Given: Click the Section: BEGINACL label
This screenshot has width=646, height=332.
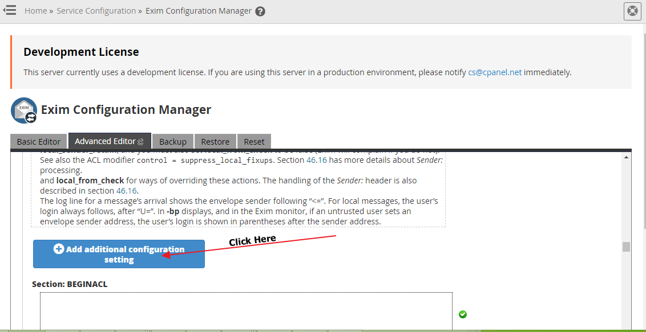Looking at the screenshot, I should click(x=70, y=284).
